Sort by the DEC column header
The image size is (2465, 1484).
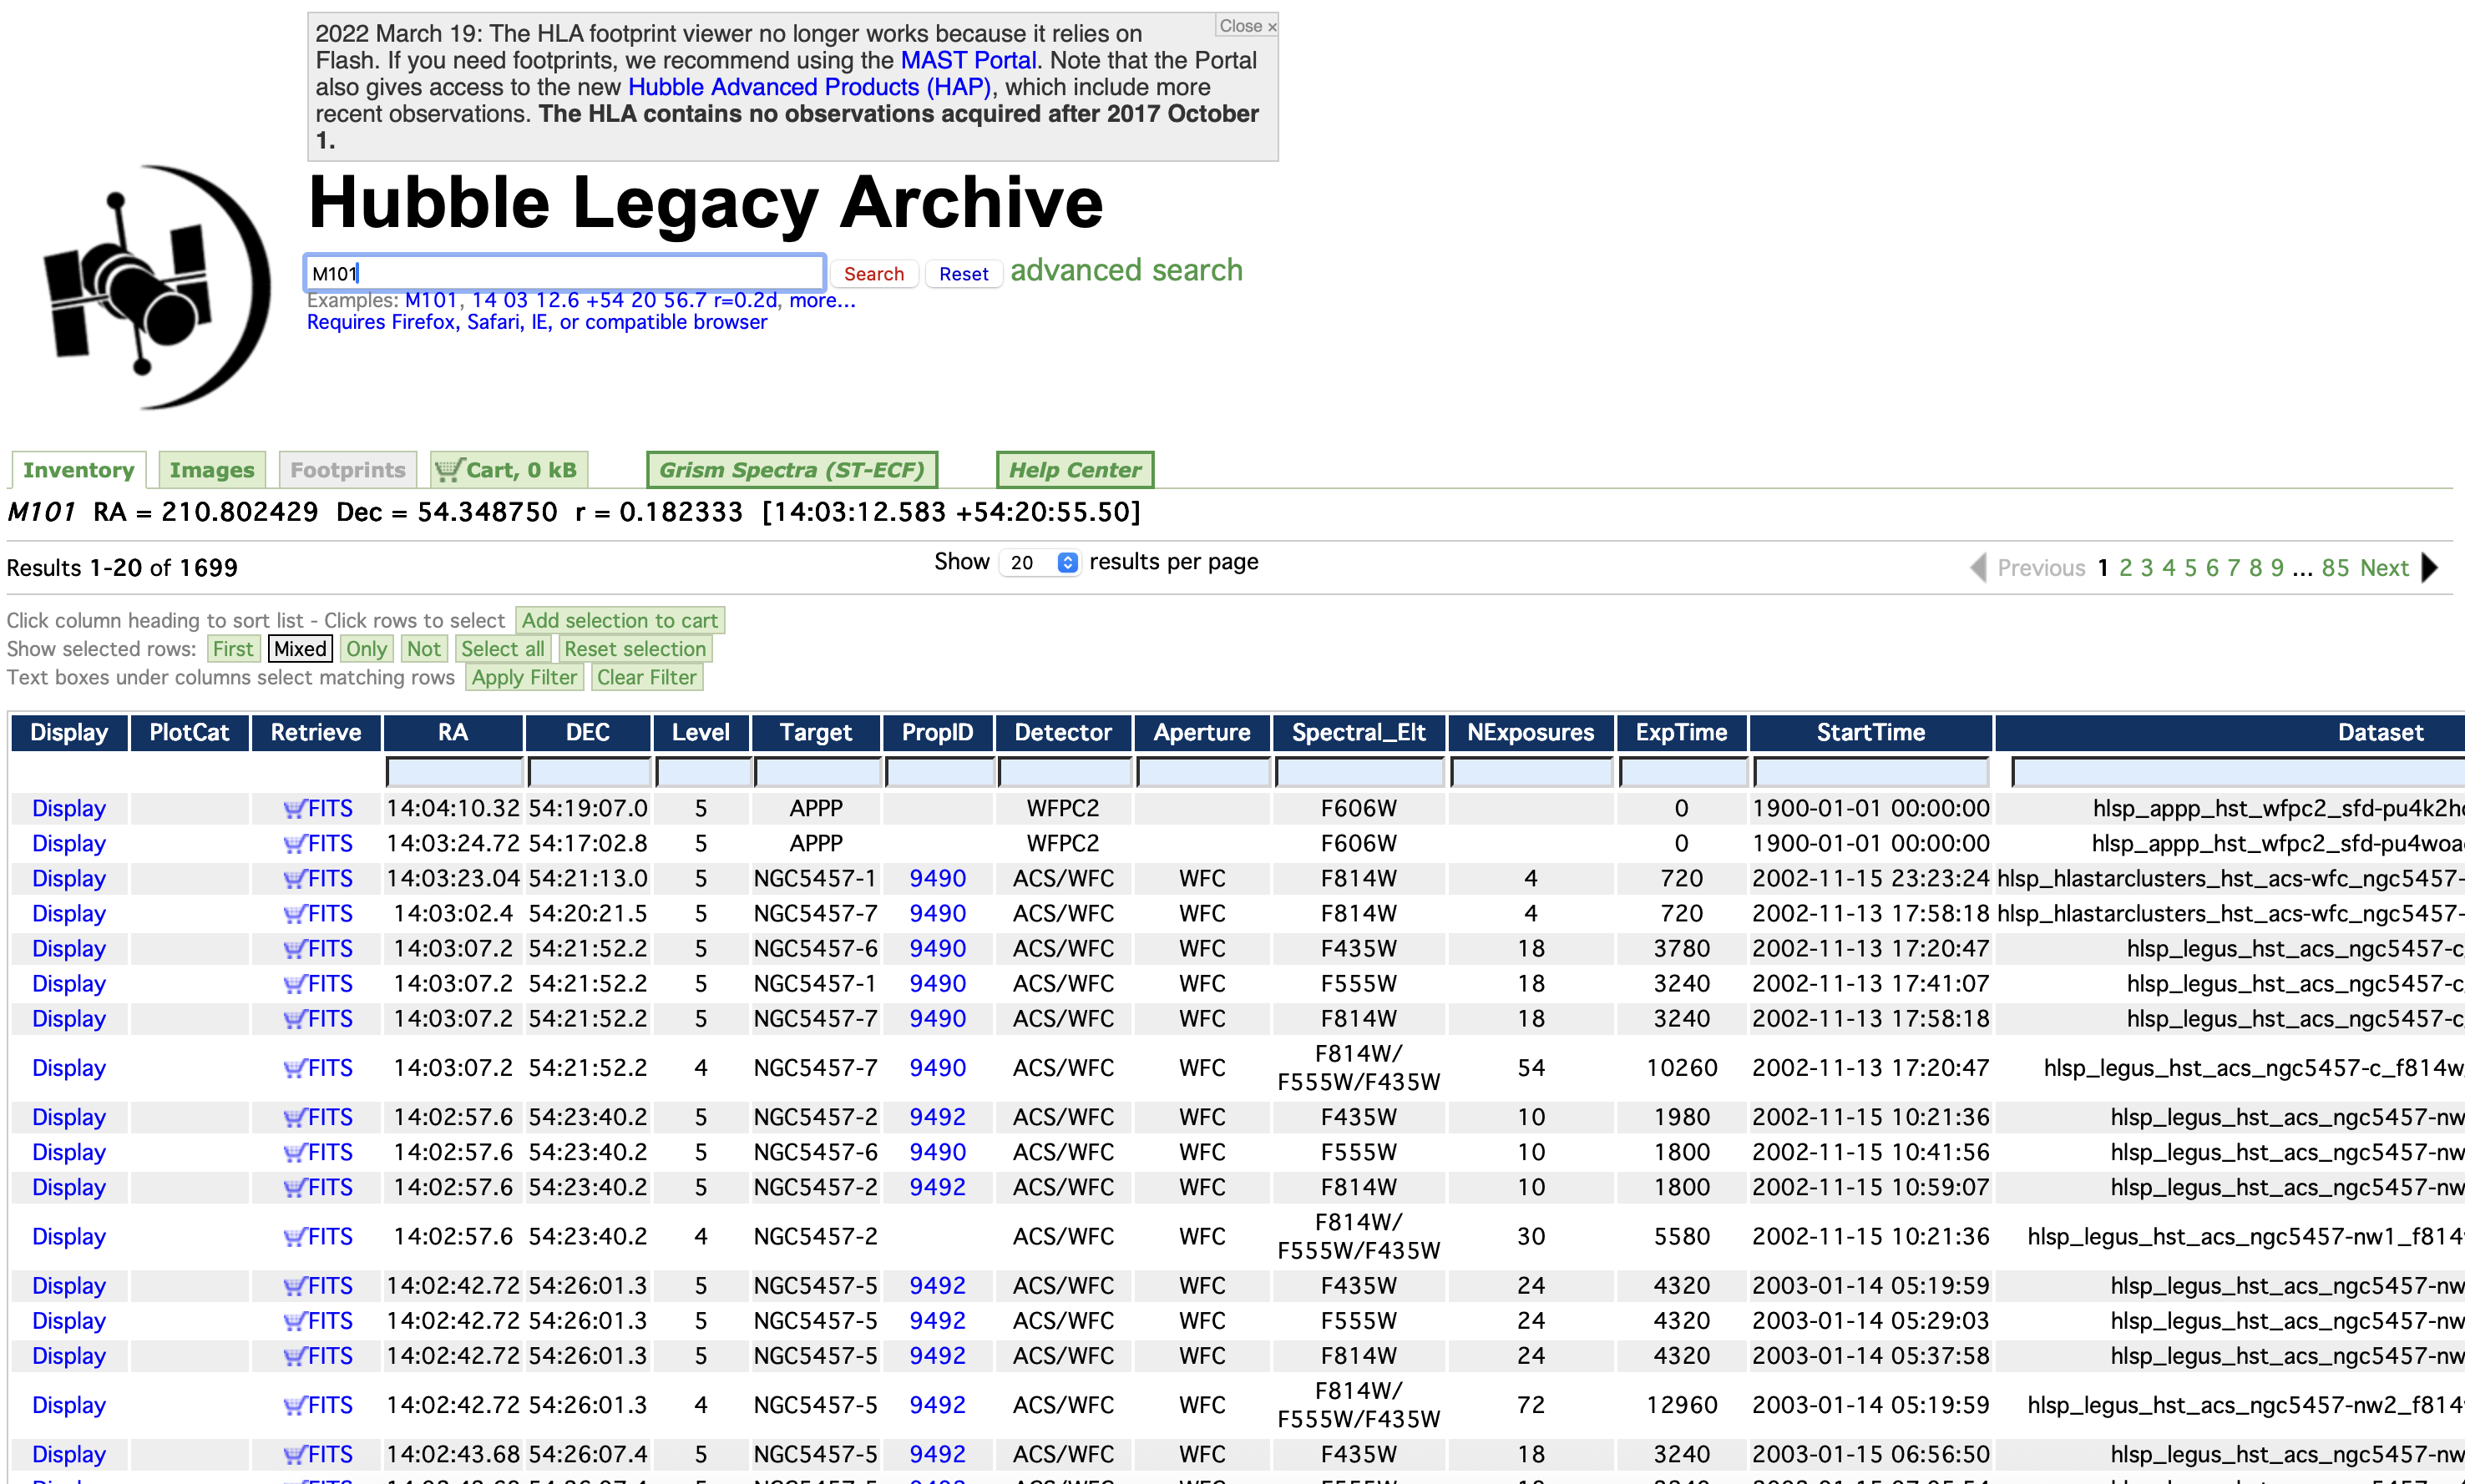click(x=588, y=733)
